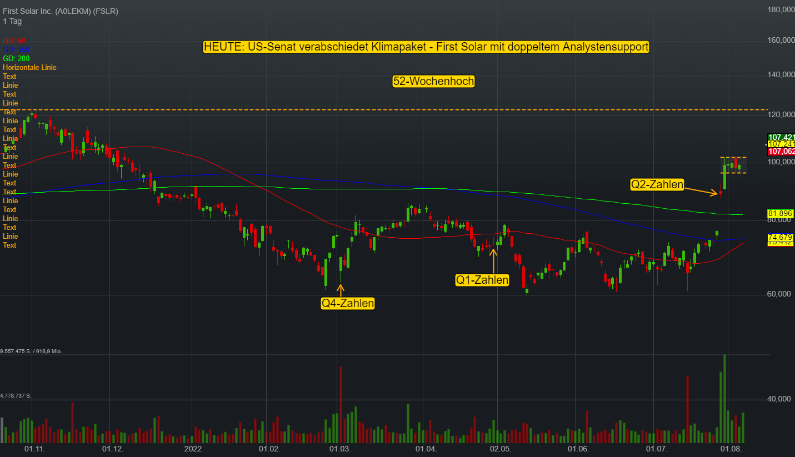
Task: Click the 100,000 price axis label
Action: pyautogui.click(x=781, y=162)
